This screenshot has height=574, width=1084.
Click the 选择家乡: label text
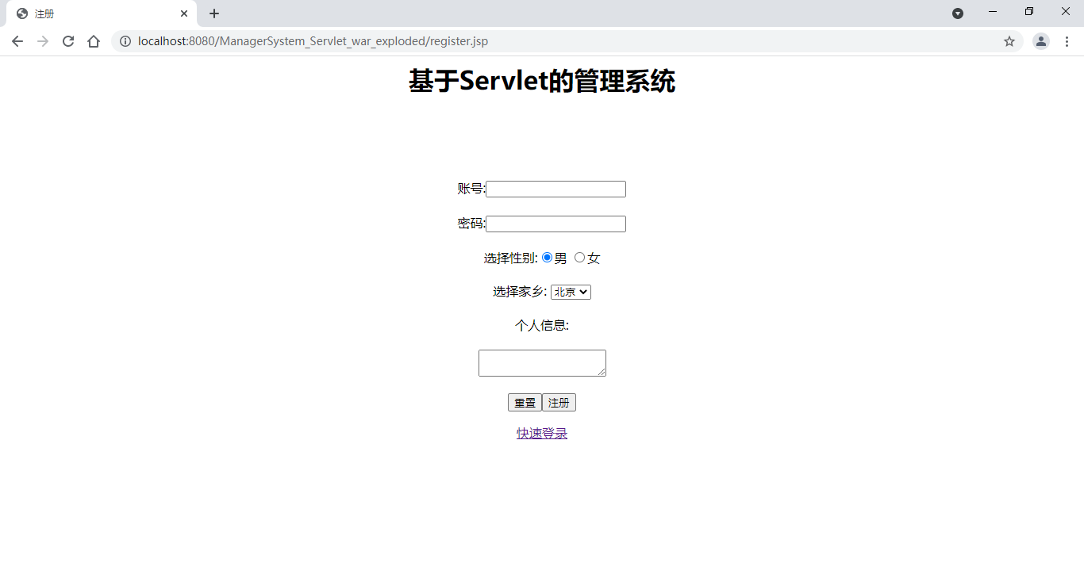click(x=520, y=292)
